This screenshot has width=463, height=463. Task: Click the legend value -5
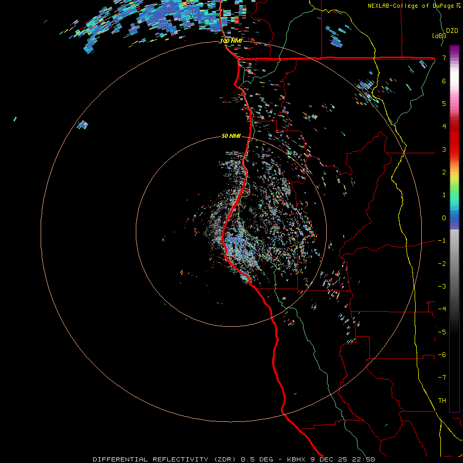pyautogui.click(x=442, y=332)
